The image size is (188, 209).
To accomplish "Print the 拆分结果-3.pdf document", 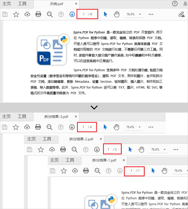I will coord(38,127).
